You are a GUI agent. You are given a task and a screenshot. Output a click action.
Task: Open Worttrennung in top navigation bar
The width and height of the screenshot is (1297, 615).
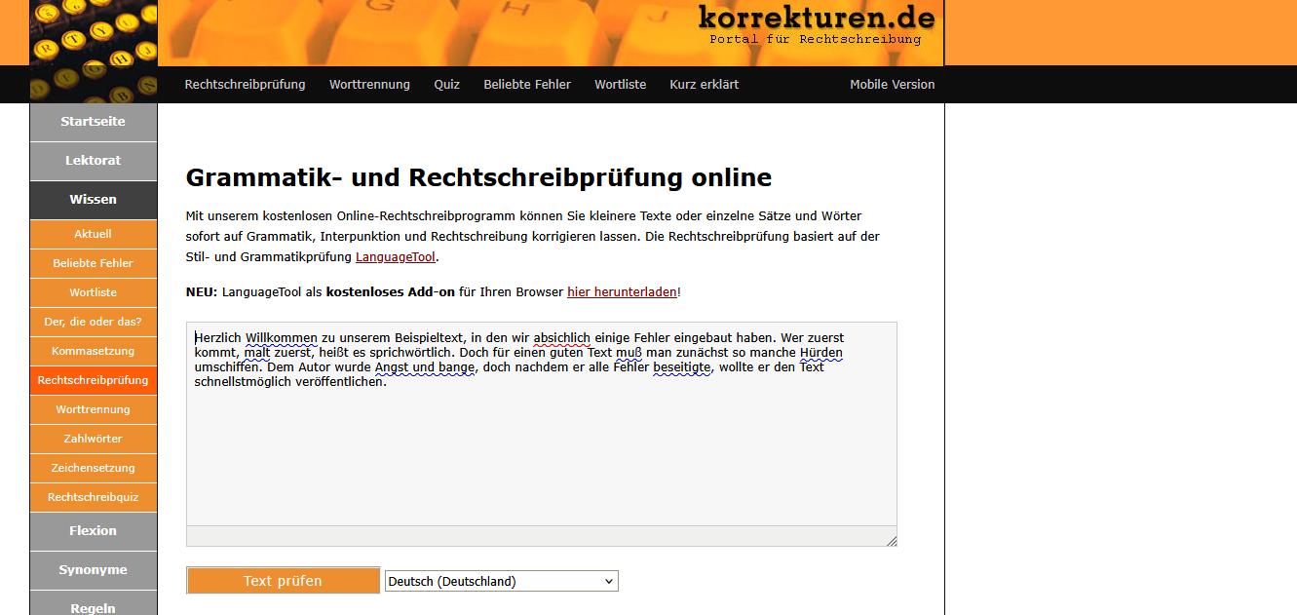click(x=369, y=85)
